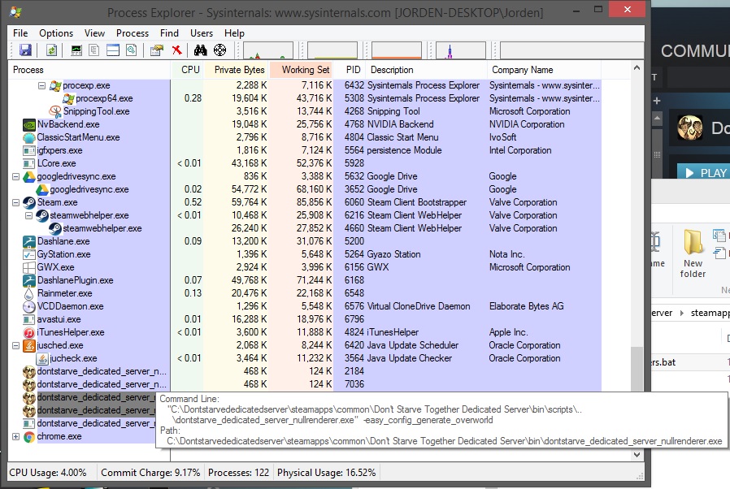Open the Options menu
730x489 pixels.
[56, 33]
